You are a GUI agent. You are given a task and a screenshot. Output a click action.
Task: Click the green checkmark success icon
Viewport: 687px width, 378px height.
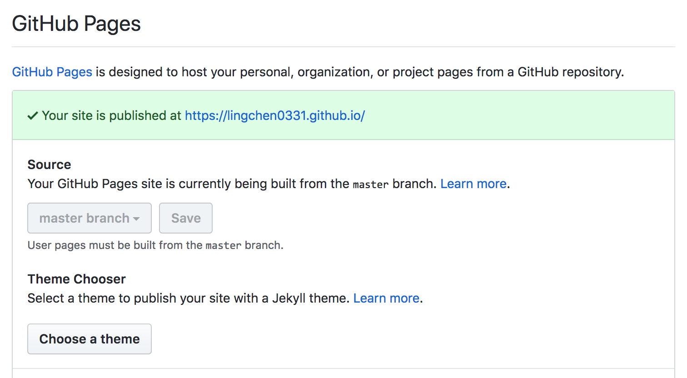pos(32,116)
